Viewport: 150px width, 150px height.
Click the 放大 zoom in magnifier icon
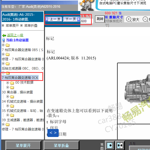(129, 19)
